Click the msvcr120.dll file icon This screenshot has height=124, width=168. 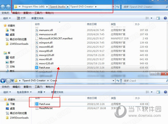37,64
